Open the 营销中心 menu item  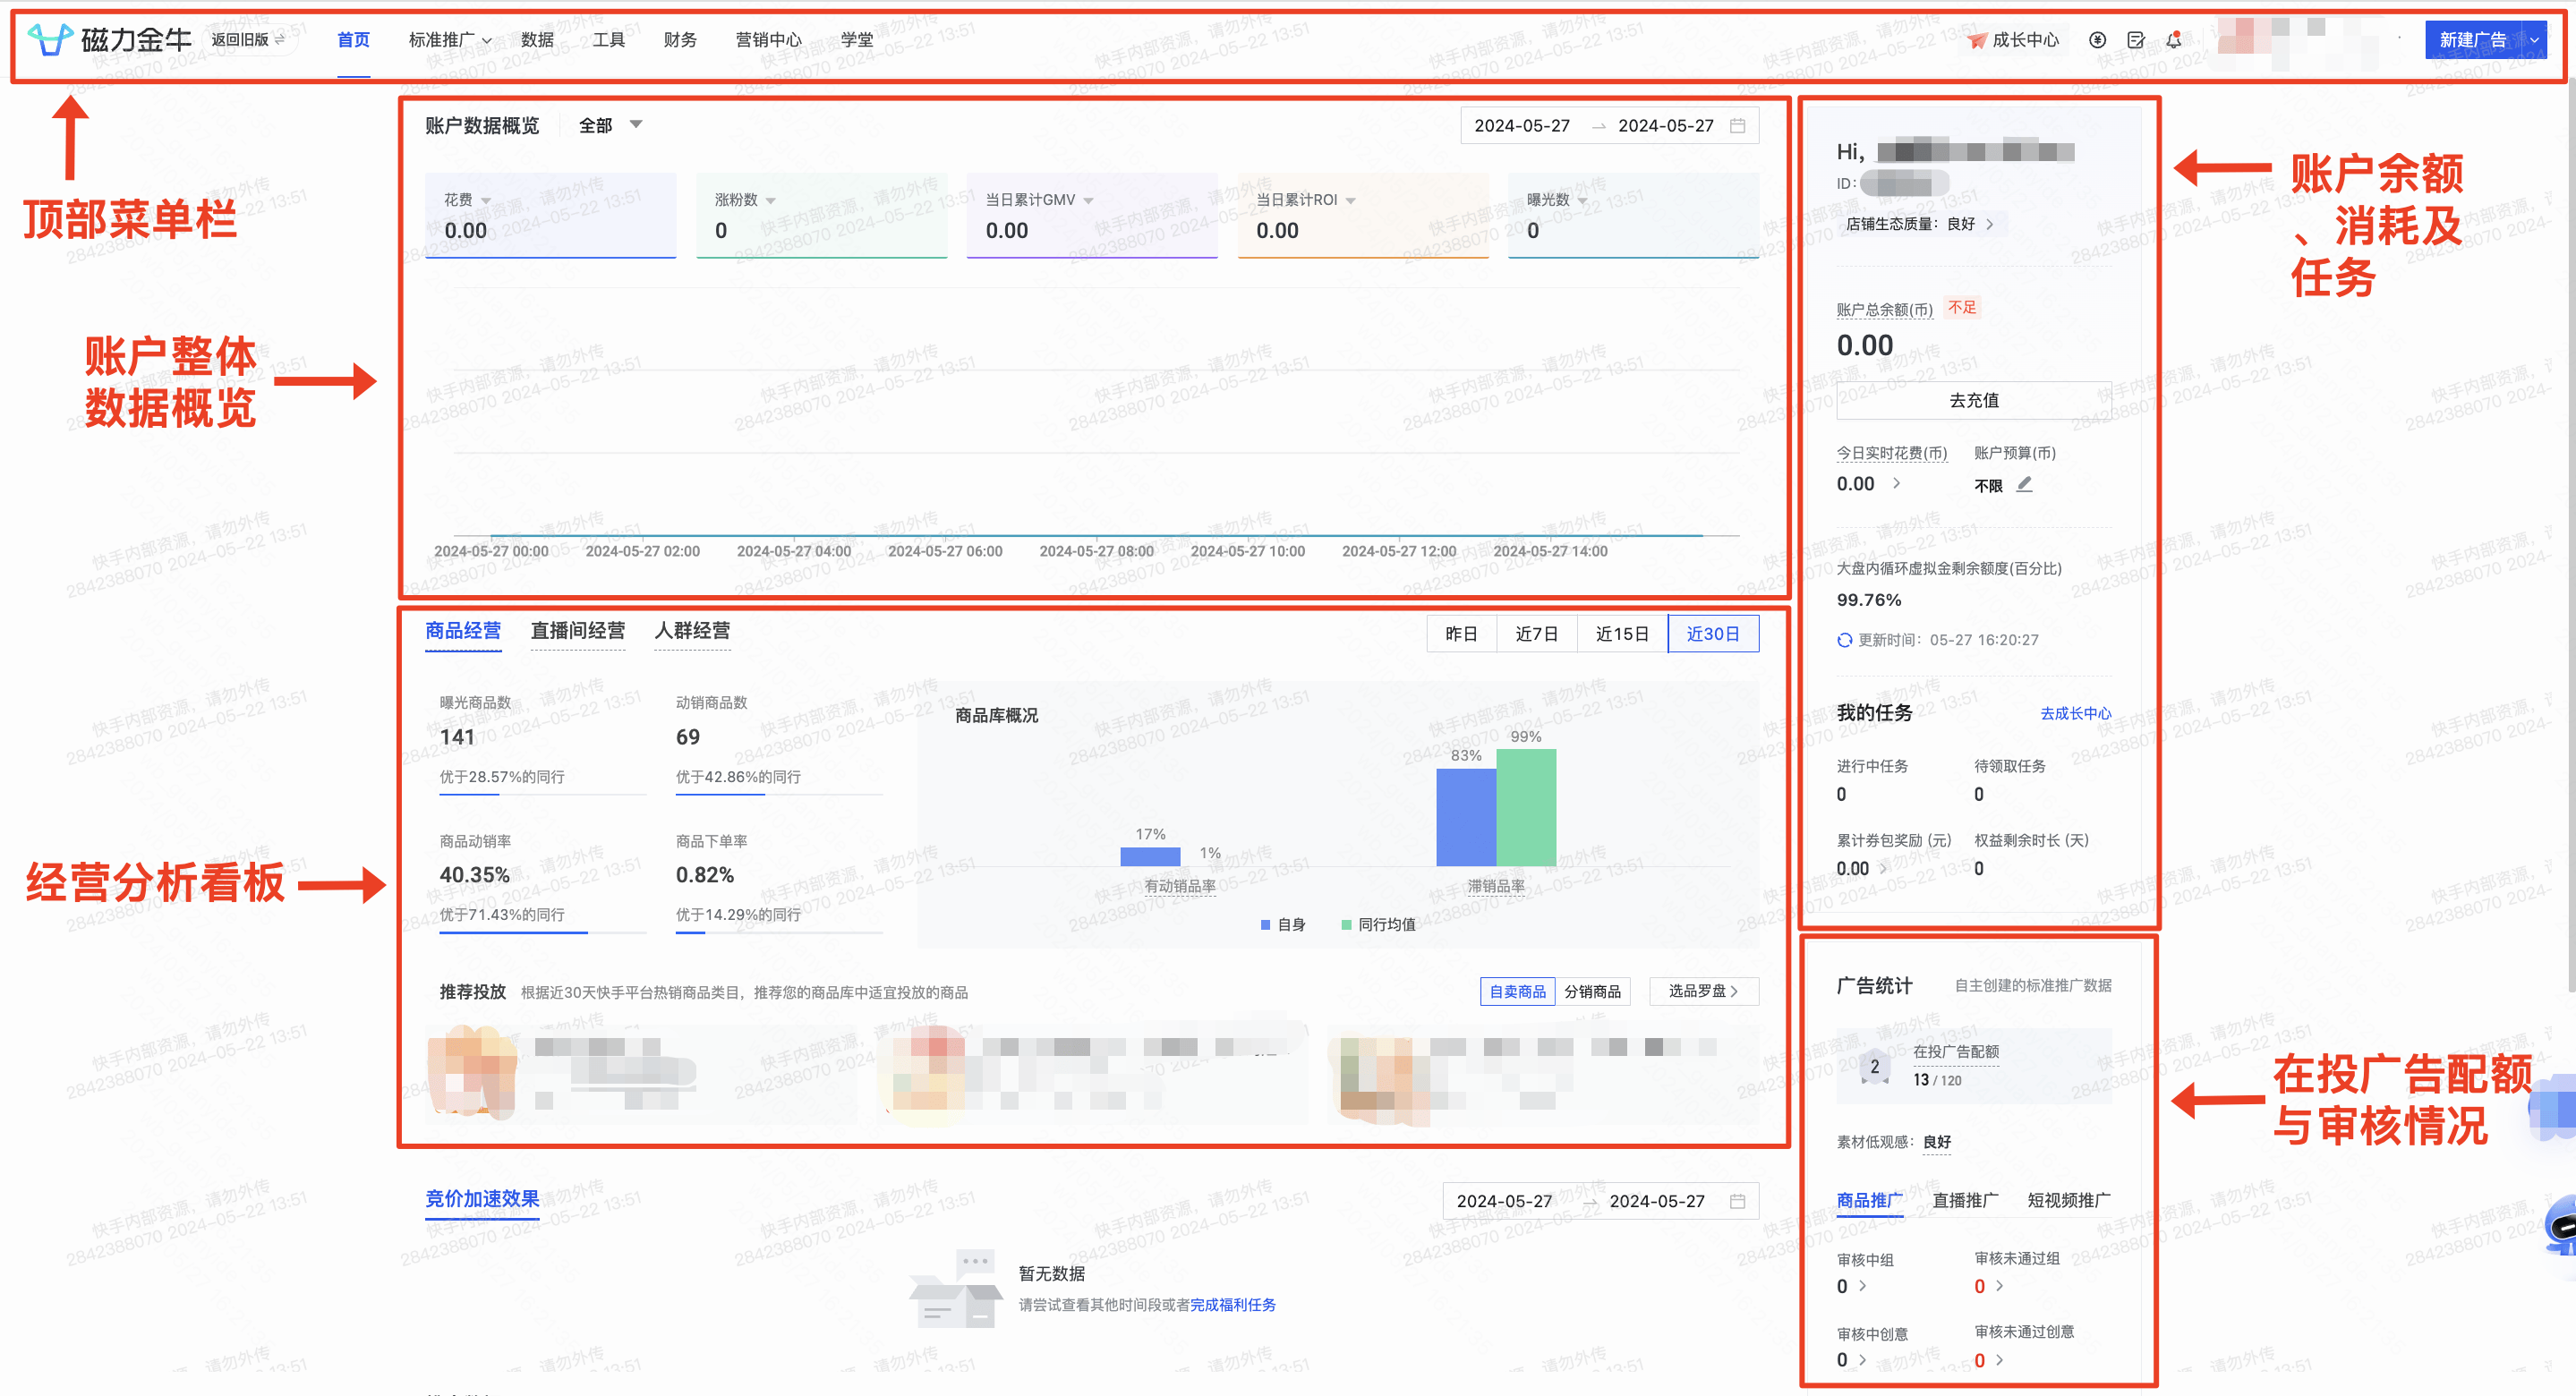click(768, 40)
